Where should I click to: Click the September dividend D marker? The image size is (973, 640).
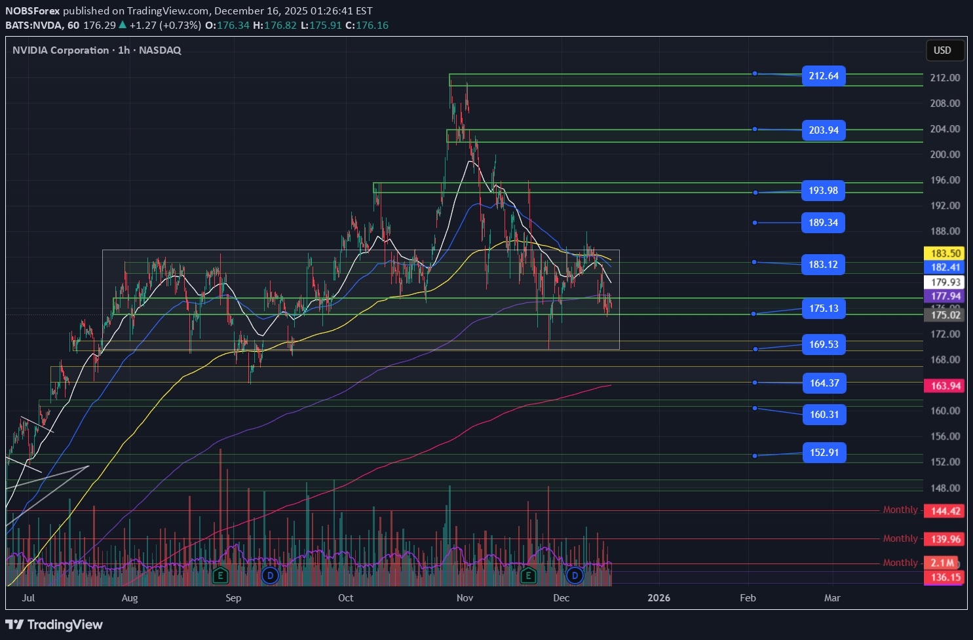271,576
